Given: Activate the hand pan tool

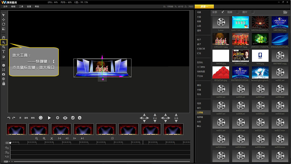Looking at the screenshot, I should point(3,38).
